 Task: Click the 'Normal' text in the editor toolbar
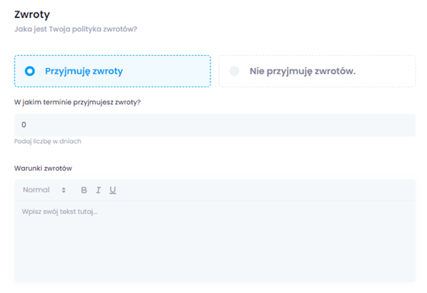pos(36,190)
